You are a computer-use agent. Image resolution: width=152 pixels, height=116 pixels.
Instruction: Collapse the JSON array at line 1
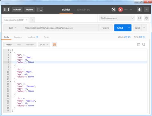pyautogui.click(x=10, y=50)
